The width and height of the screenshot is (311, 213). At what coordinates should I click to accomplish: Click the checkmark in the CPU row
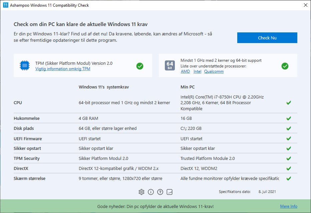[289, 102]
